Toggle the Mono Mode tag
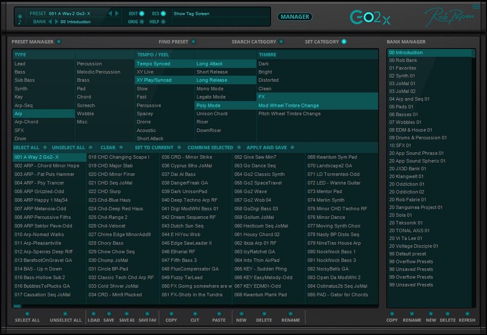The height and width of the screenshot is (335, 487). pos(225,89)
